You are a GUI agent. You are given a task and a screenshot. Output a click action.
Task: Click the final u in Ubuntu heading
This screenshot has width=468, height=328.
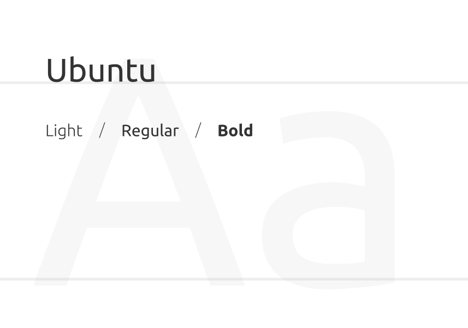pyautogui.click(x=148, y=74)
